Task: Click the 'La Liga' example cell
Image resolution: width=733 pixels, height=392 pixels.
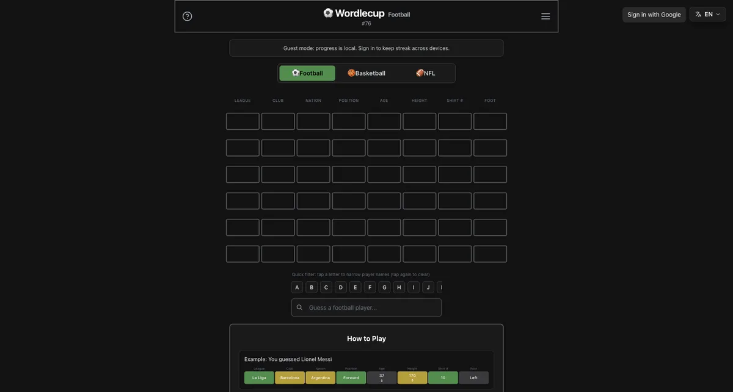Action: click(x=259, y=378)
